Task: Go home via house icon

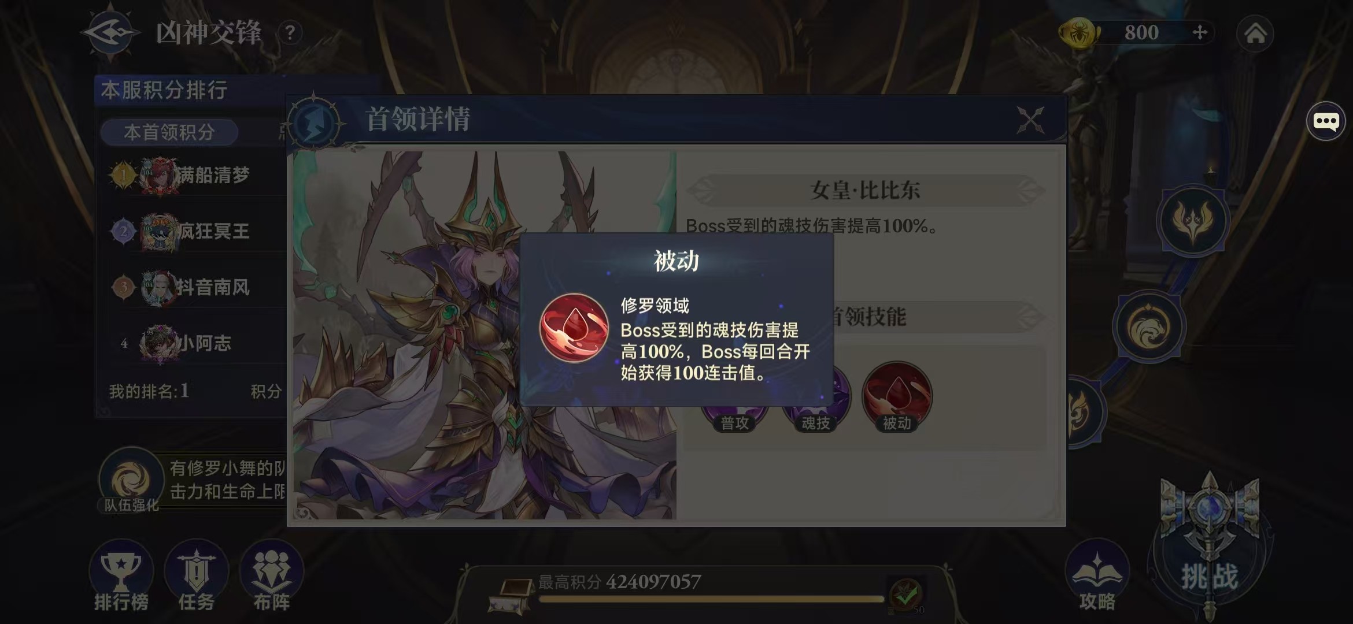Action: tap(1255, 34)
